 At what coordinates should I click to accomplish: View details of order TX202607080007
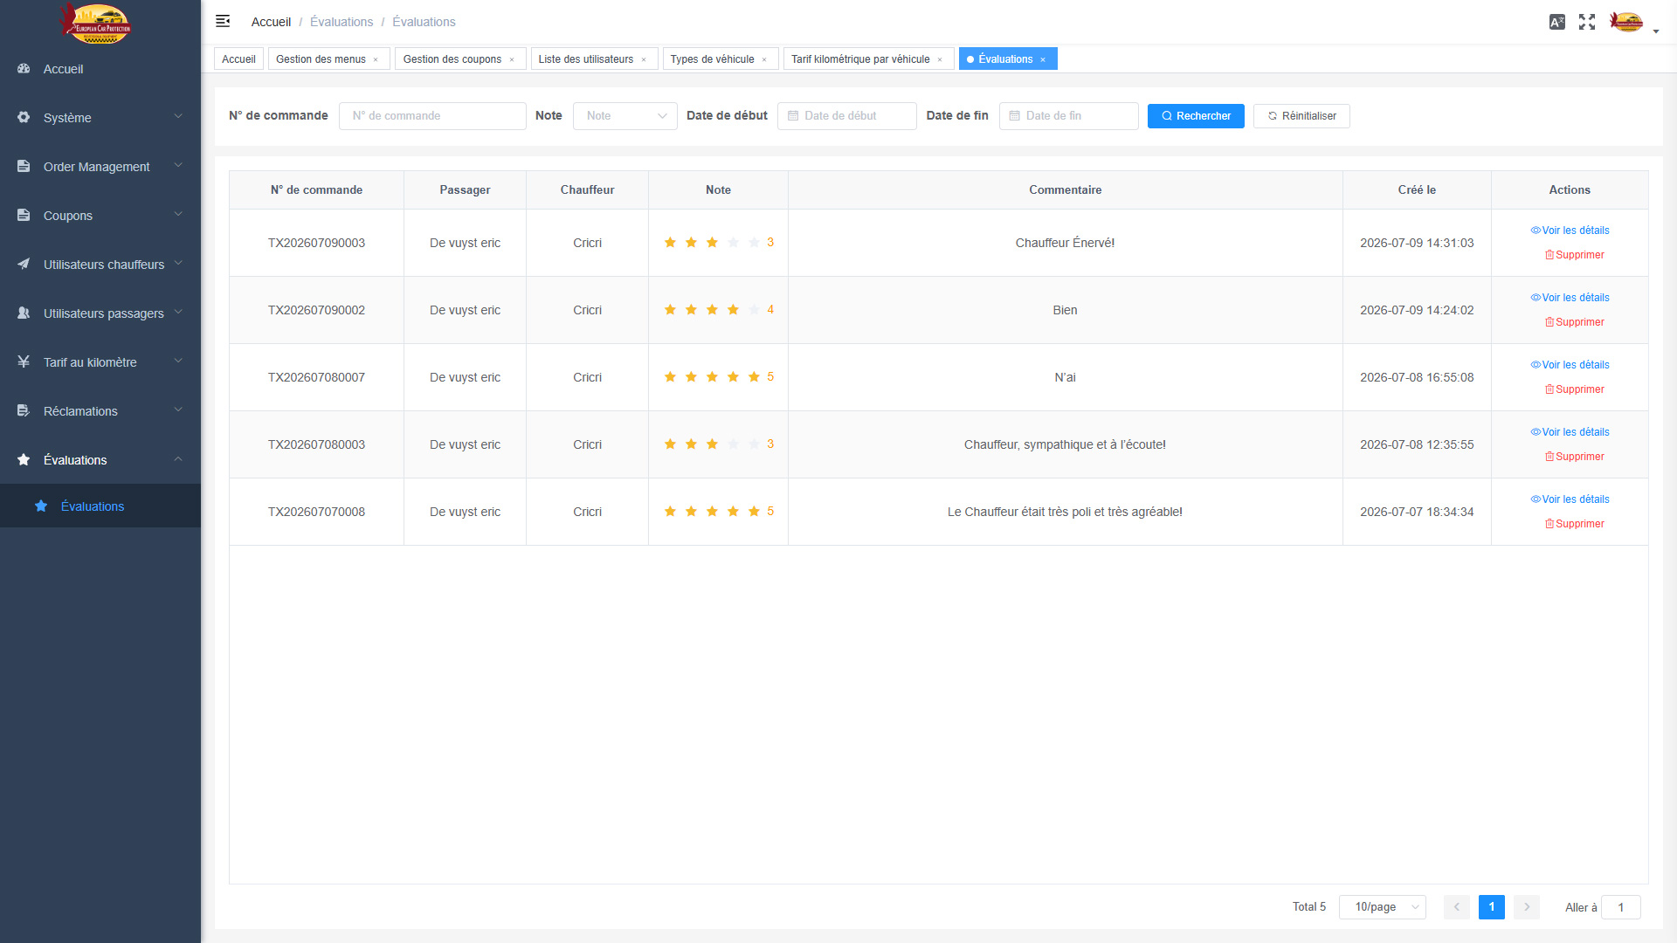1570,365
